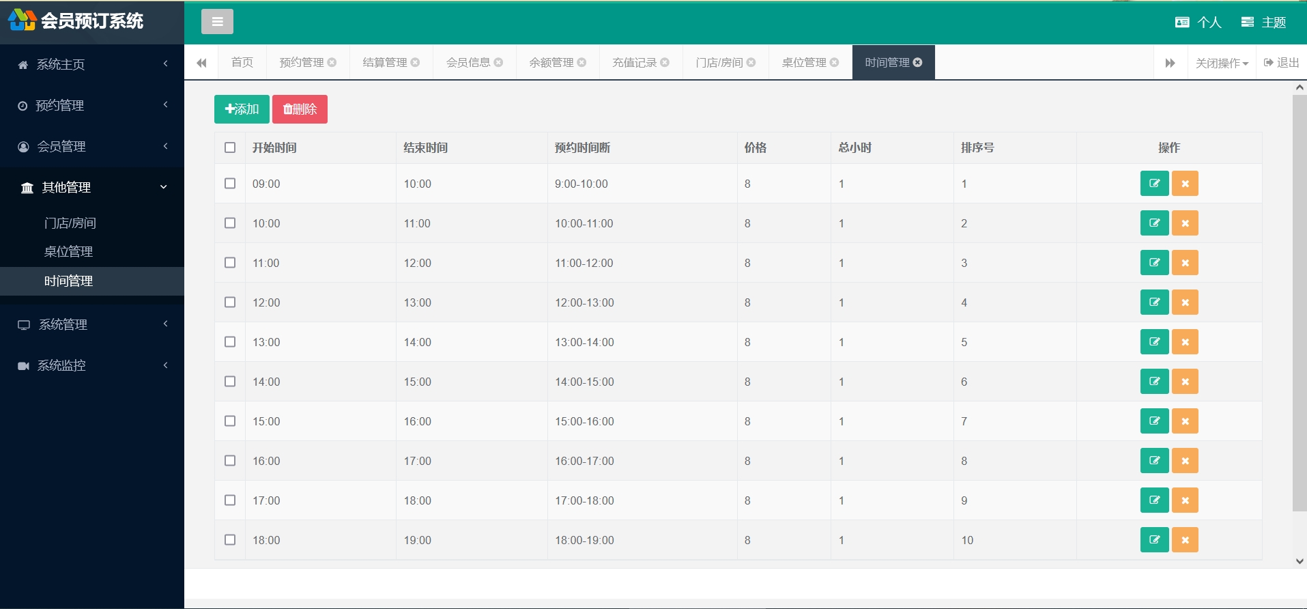Open 门店/房间 in the sidebar submenu
The width and height of the screenshot is (1307, 609).
tap(70, 223)
